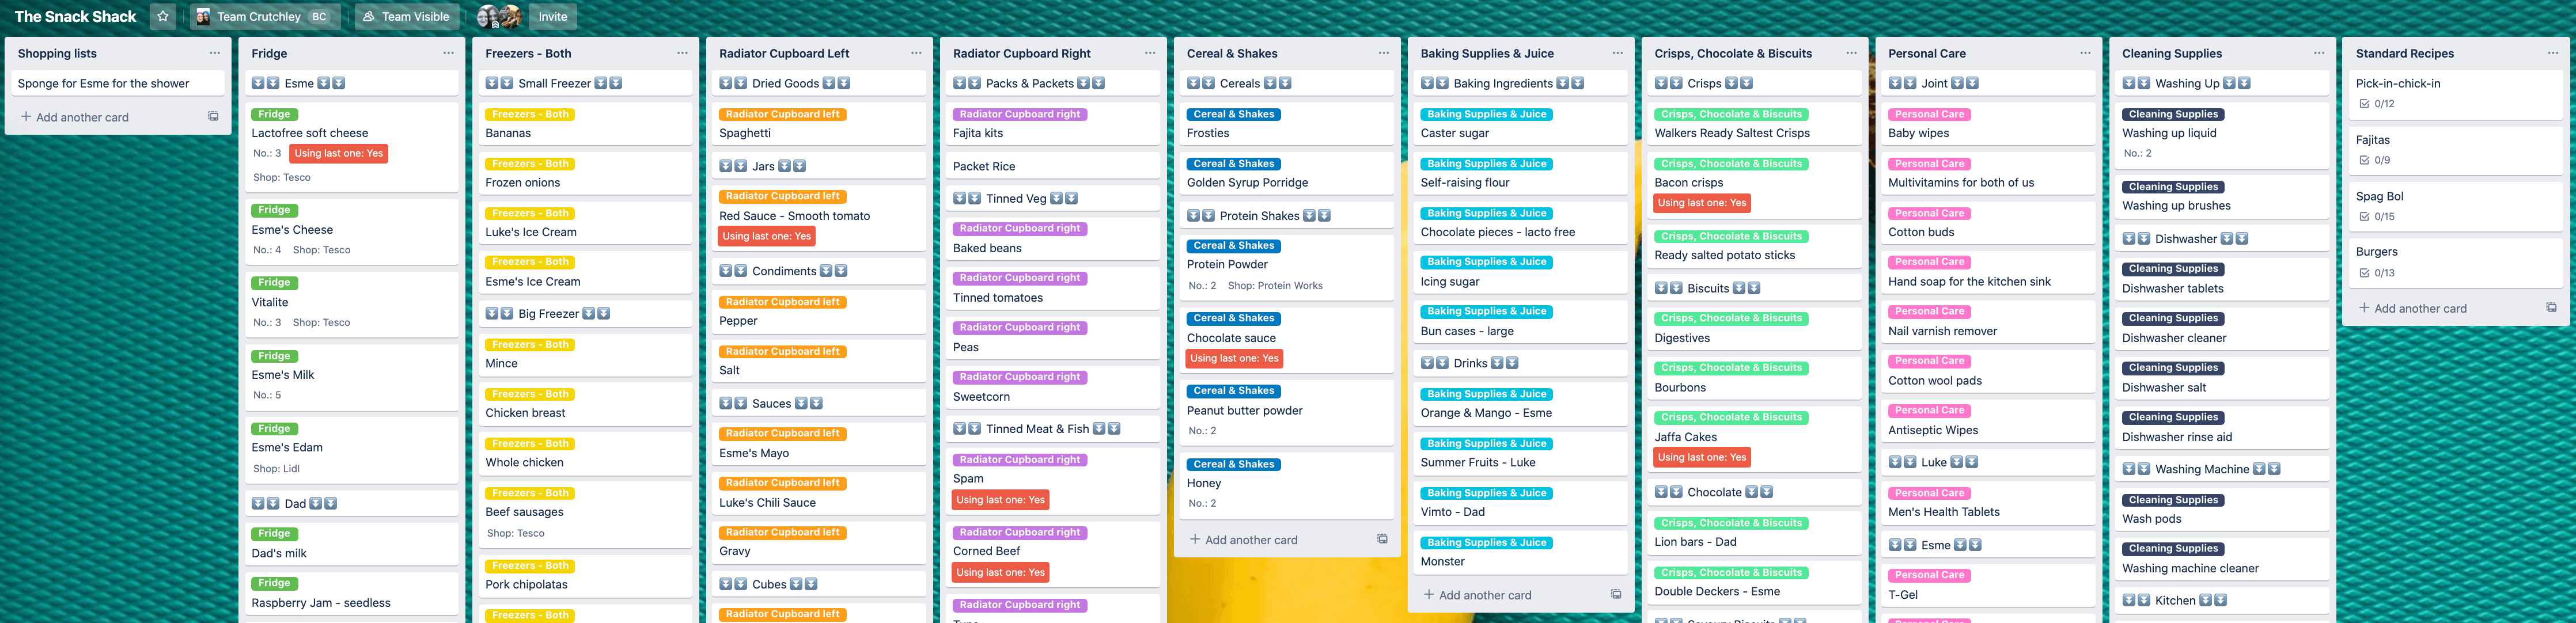Open Baby wipes card
Viewport: 2576px width, 623px height.
(x=1989, y=124)
